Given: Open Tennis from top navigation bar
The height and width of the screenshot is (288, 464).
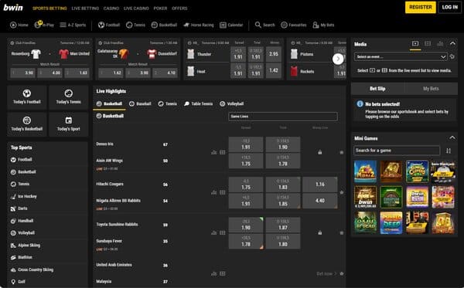Looking at the screenshot, I should tap(135, 25).
